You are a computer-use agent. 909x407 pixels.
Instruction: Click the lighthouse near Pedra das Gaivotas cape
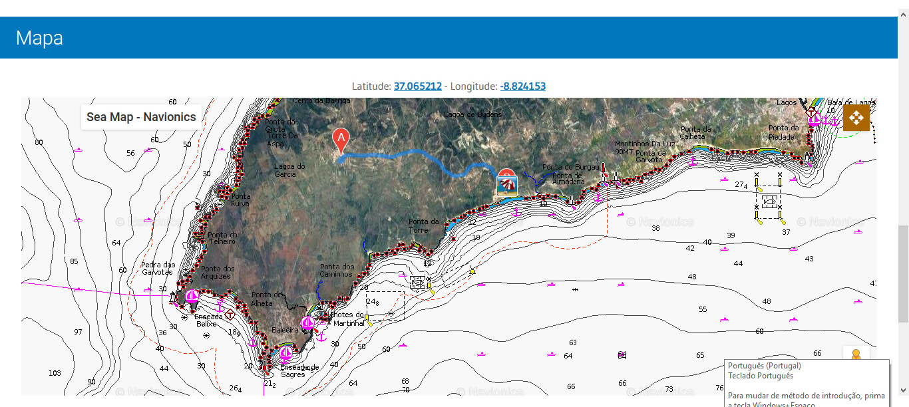174,297
